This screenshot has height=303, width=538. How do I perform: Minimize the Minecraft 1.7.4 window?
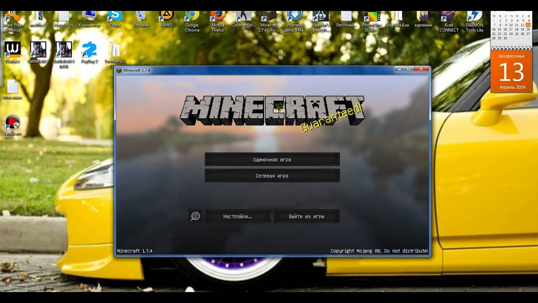pyautogui.click(x=400, y=69)
